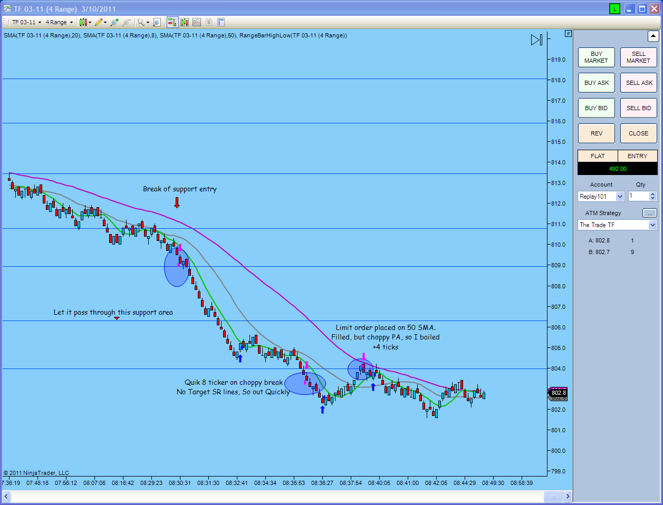The image size is (663, 505).
Task: Click 'Break of support entry' annotation text
Action: [180, 189]
